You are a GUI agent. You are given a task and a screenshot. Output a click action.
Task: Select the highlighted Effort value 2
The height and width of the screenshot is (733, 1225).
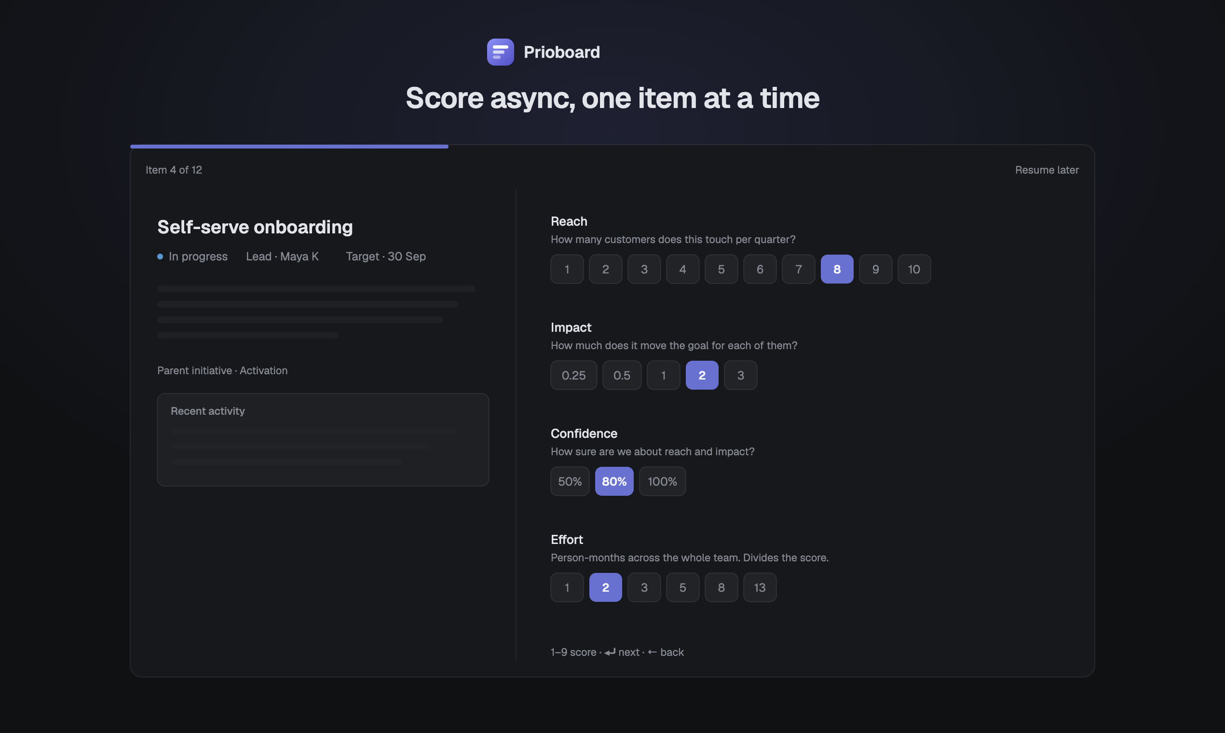(x=606, y=588)
